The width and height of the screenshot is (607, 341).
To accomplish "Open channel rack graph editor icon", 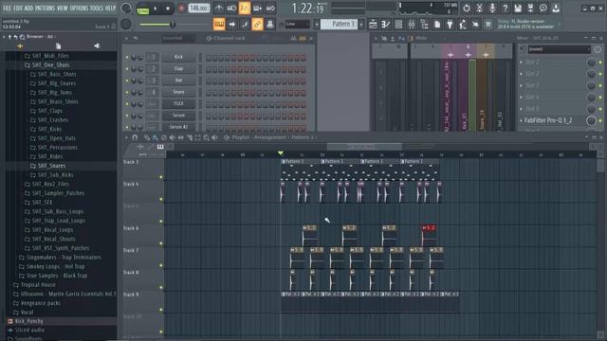I will (x=294, y=38).
